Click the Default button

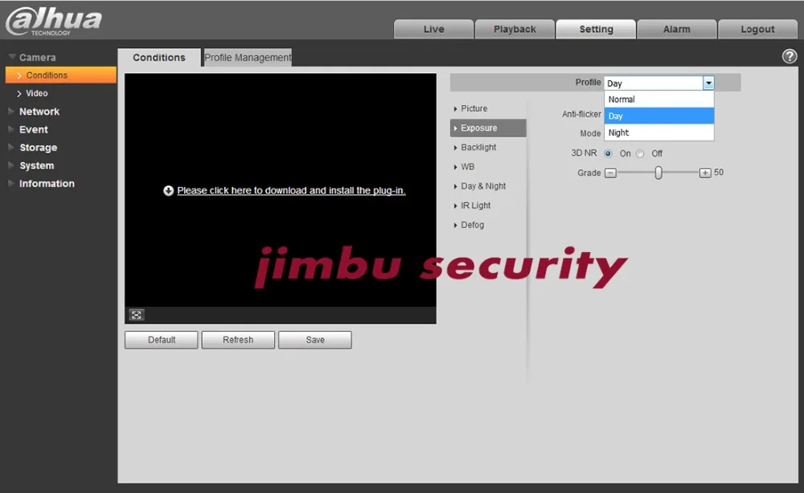pos(161,340)
